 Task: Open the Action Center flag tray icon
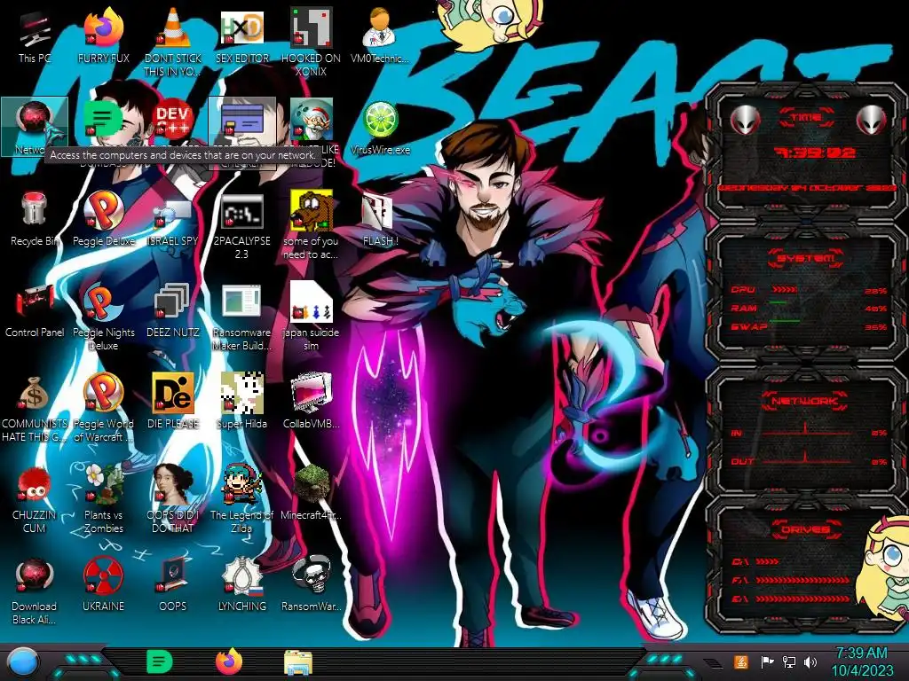coord(767,661)
